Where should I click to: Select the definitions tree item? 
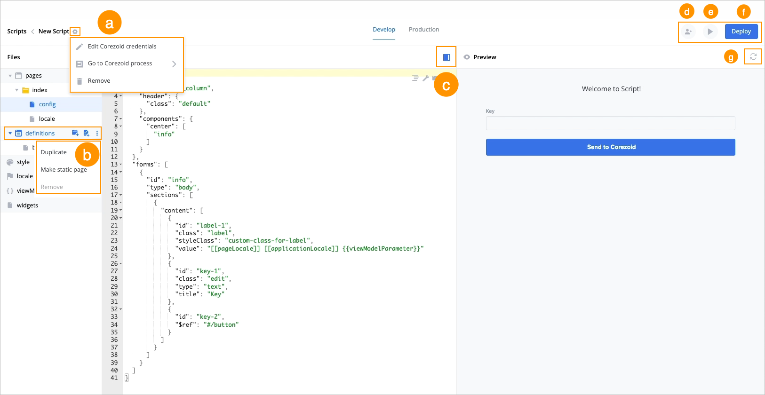[x=40, y=133]
